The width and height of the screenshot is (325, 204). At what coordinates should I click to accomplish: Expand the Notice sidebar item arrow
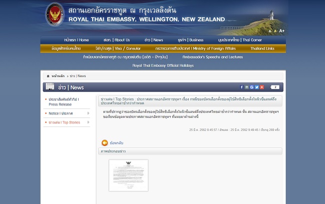(x=88, y=113)
